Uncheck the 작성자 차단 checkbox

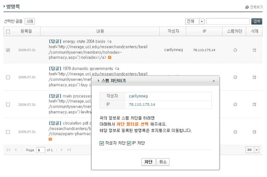pyautogui.click(x=102, y=143)
